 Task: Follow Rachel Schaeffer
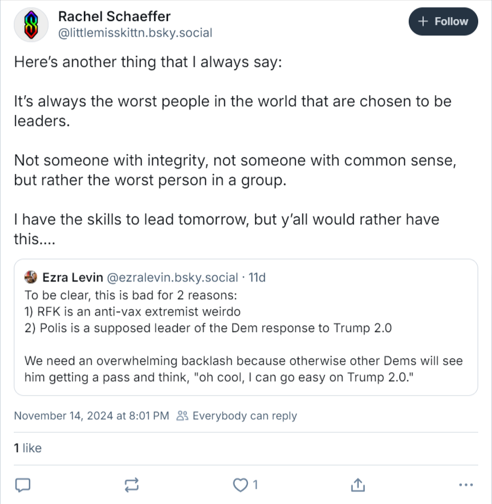tap(443, 22)
